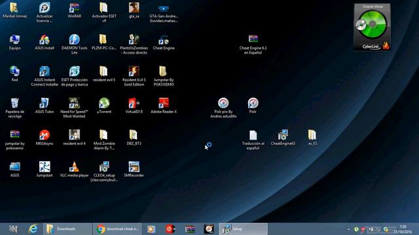Open the red MEGAsync tray icon
Image resolution: width=419 pixels, height=235 pixels.
363,229
